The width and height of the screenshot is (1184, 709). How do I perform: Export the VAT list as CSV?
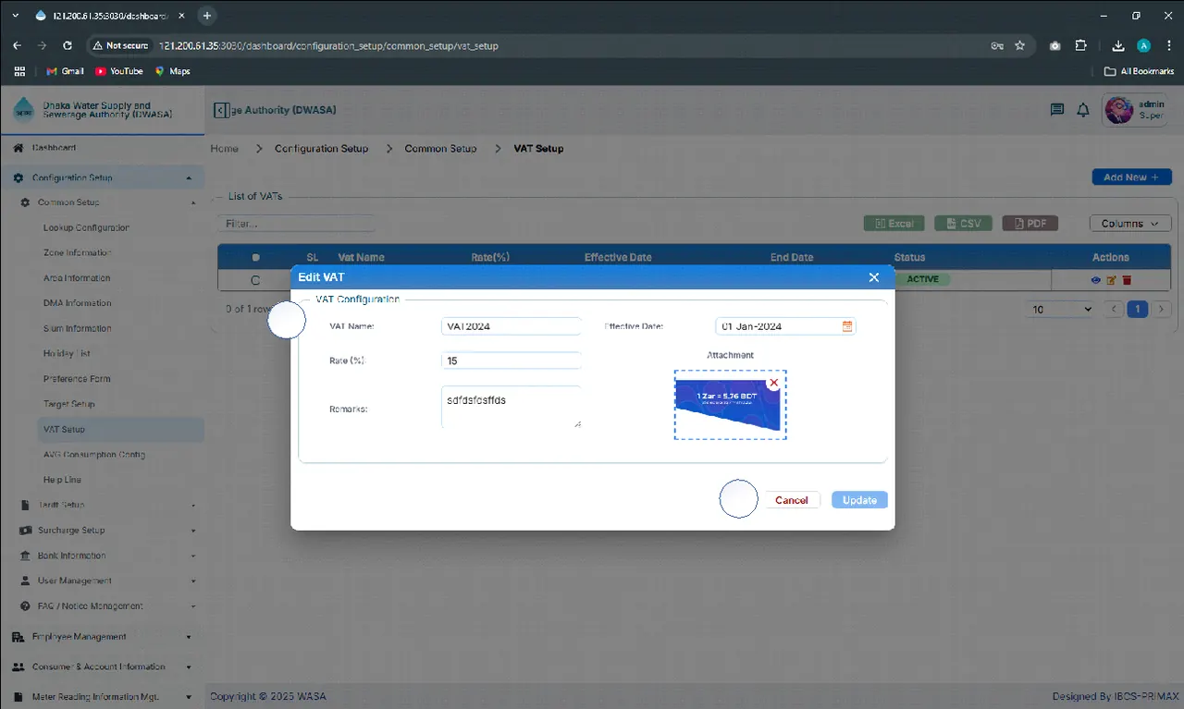point(964,224)
